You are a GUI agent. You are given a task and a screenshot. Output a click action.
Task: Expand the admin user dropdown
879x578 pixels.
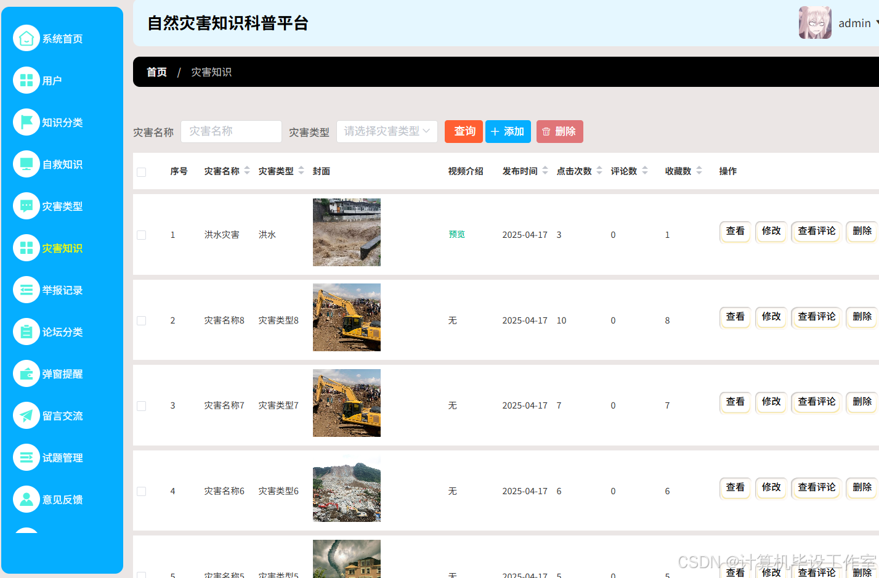tap(859, 23)
